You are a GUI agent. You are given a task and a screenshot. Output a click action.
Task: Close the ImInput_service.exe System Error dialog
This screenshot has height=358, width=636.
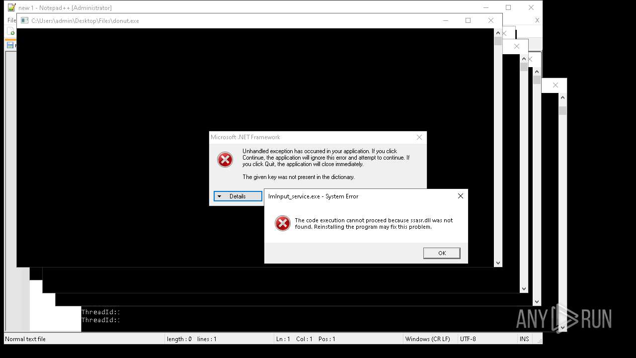pyautogui.click(x=461, y=196)
